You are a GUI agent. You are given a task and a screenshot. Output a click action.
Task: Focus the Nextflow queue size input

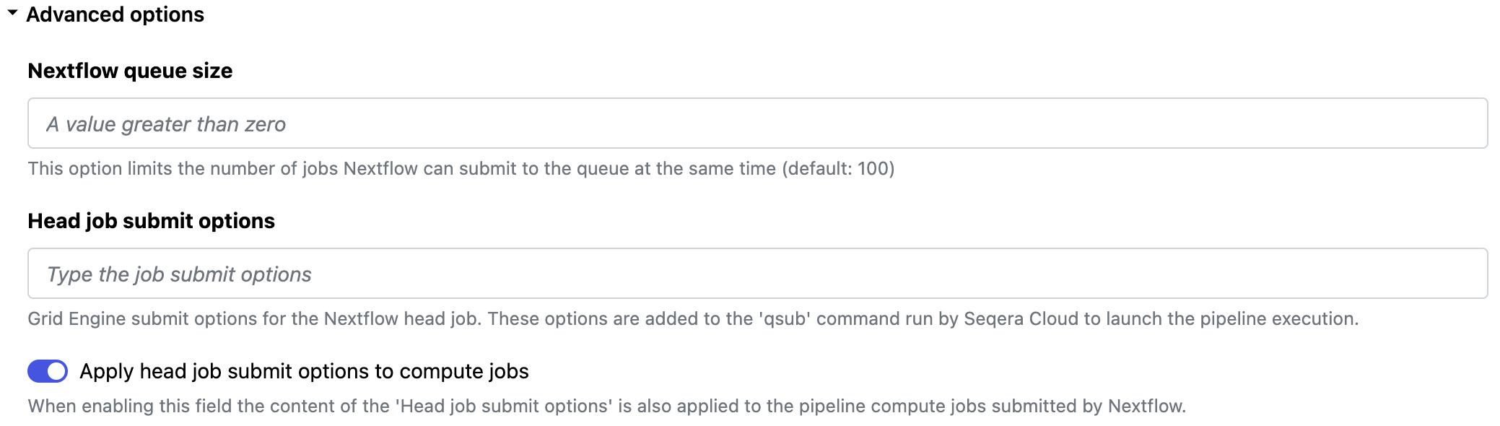(757, 123)
